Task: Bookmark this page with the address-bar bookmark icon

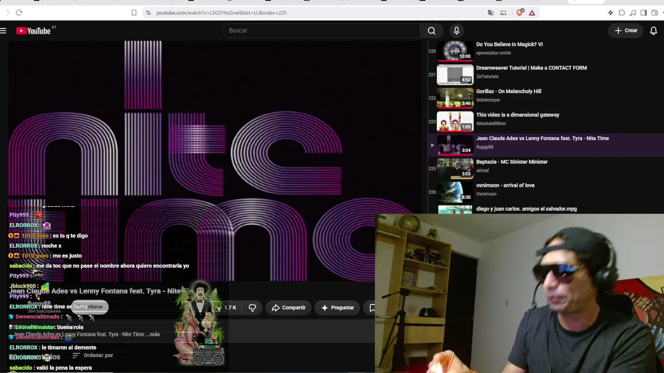Action: point(134,12)
